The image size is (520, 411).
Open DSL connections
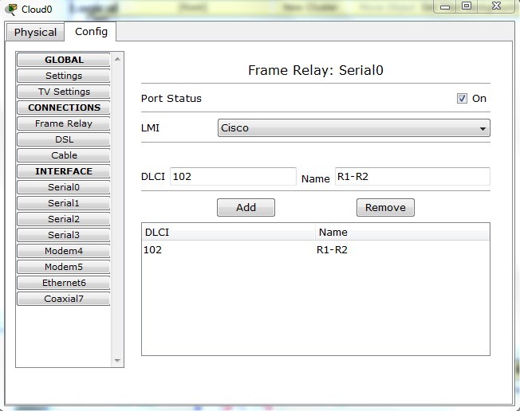click(64, 139)
